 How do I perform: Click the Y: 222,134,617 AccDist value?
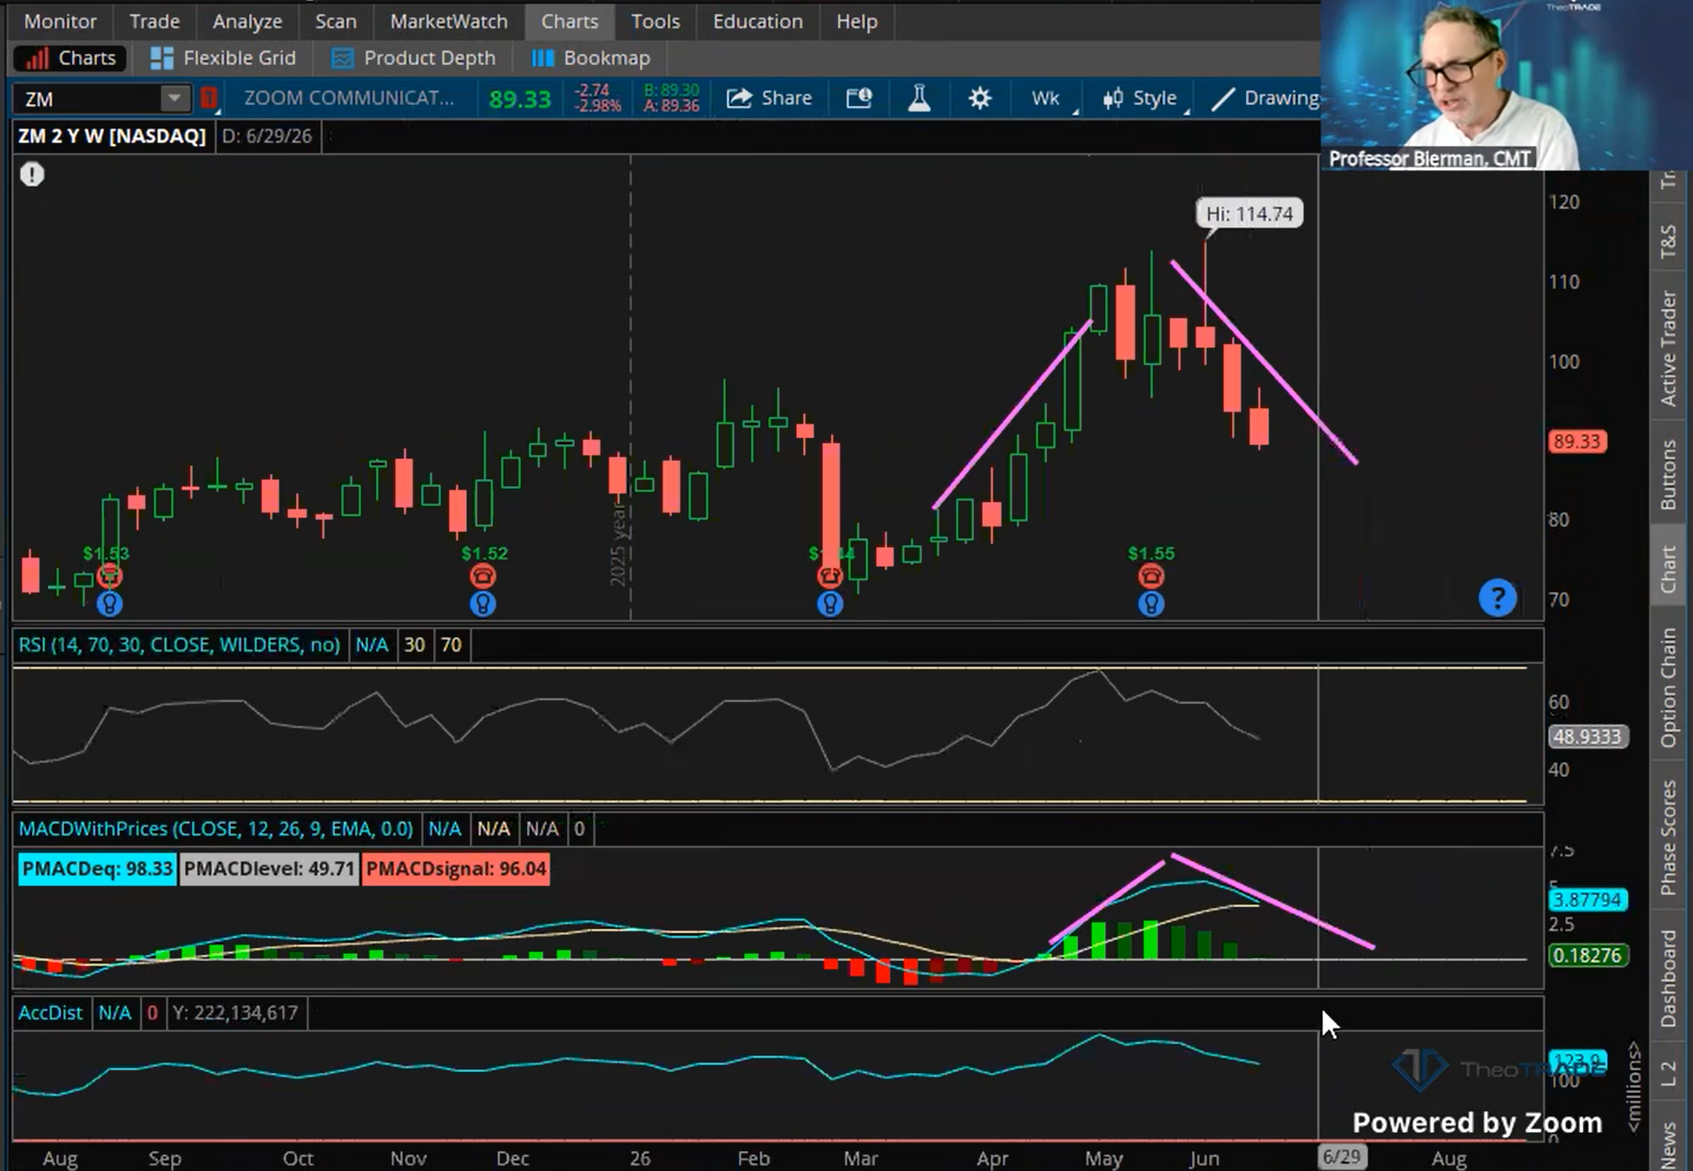pyautogui.click(x=235, y=1013)
